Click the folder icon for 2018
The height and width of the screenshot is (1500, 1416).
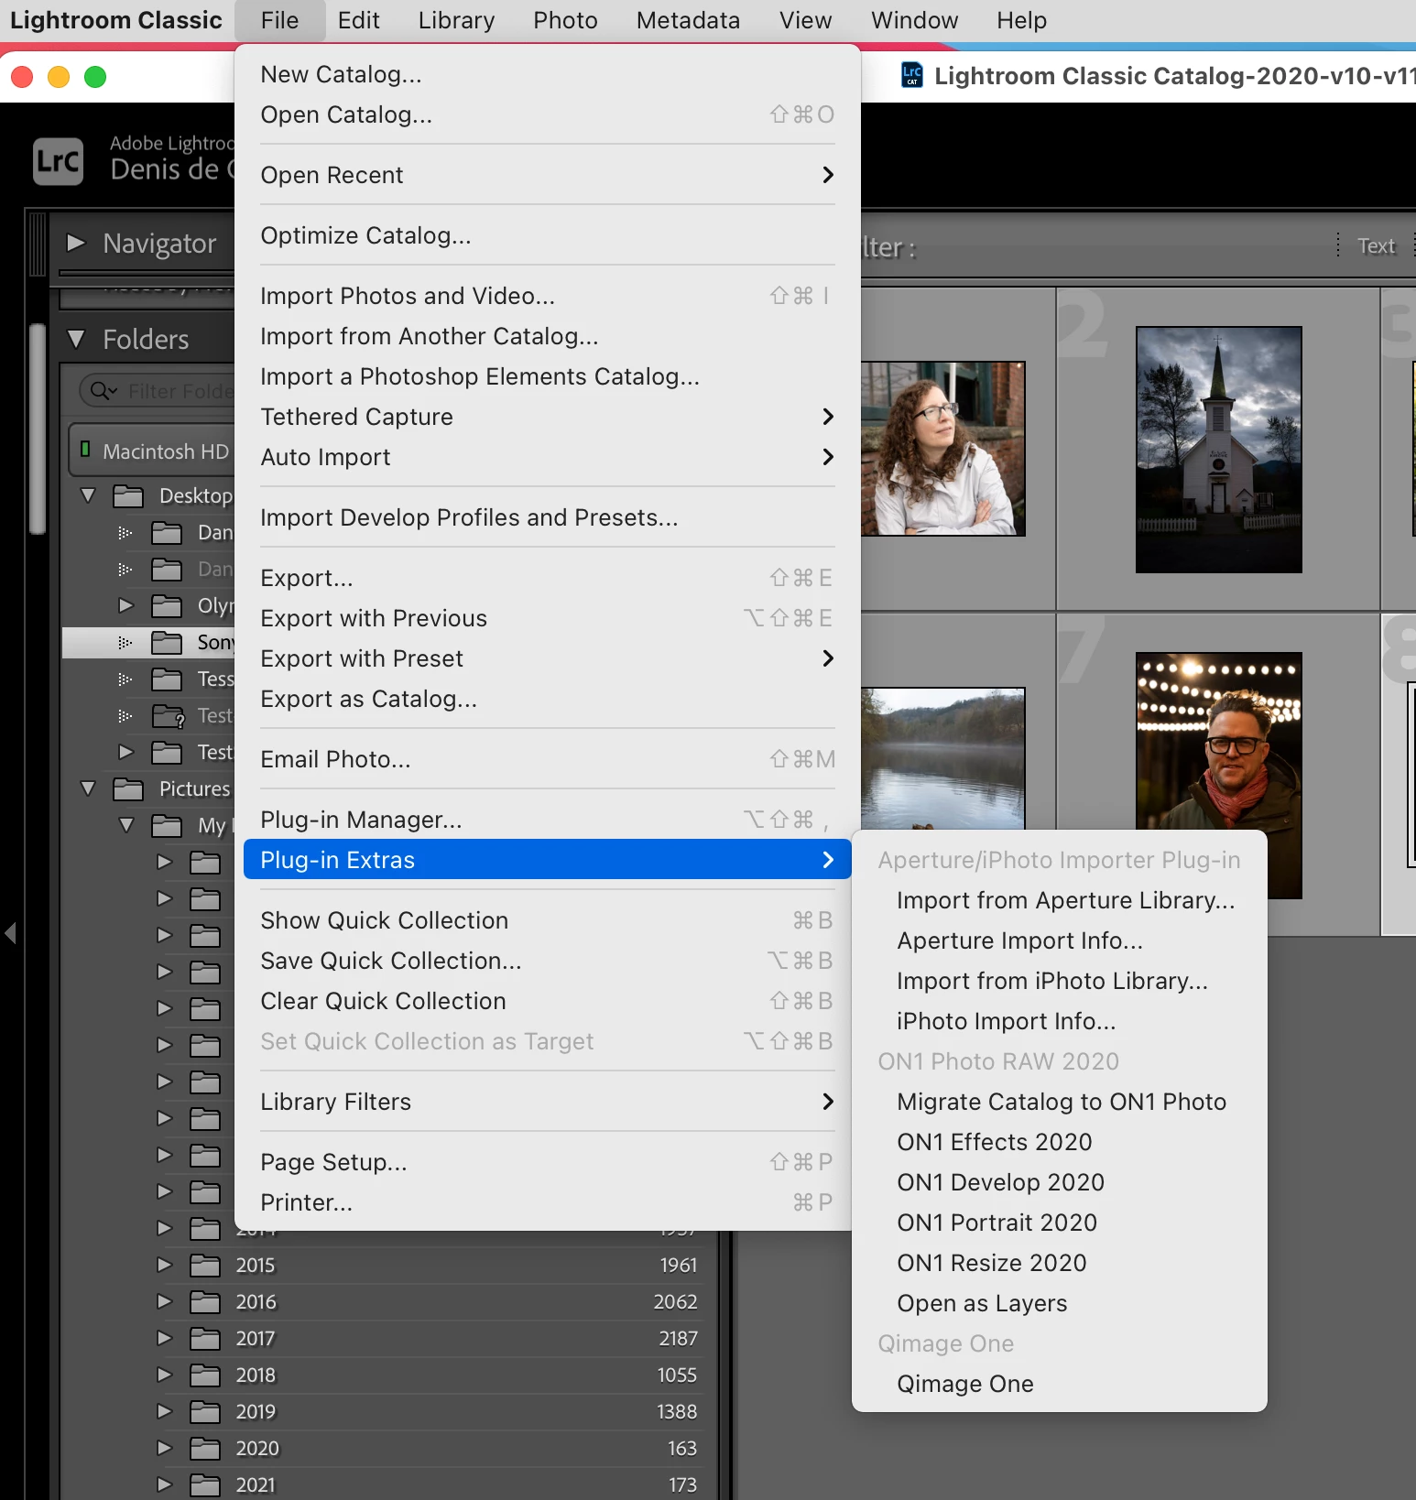(205, 1375)
